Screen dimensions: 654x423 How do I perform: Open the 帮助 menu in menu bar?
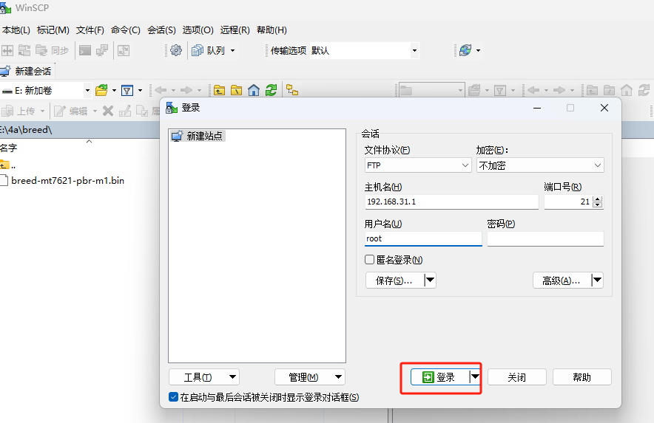point(272,30)
